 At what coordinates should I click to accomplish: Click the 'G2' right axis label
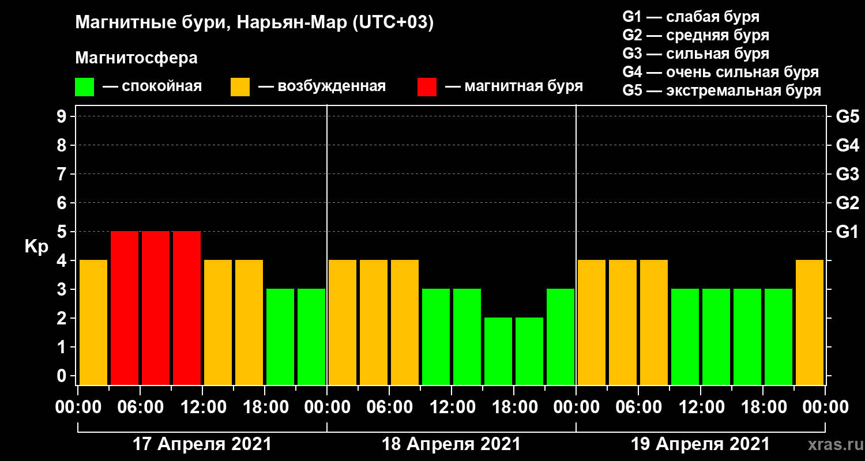click(847, 203)
